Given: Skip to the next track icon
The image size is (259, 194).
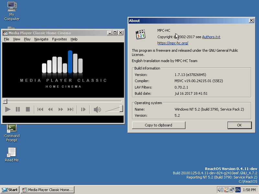Looking at the screenshot, I should (x=70, y=109).
